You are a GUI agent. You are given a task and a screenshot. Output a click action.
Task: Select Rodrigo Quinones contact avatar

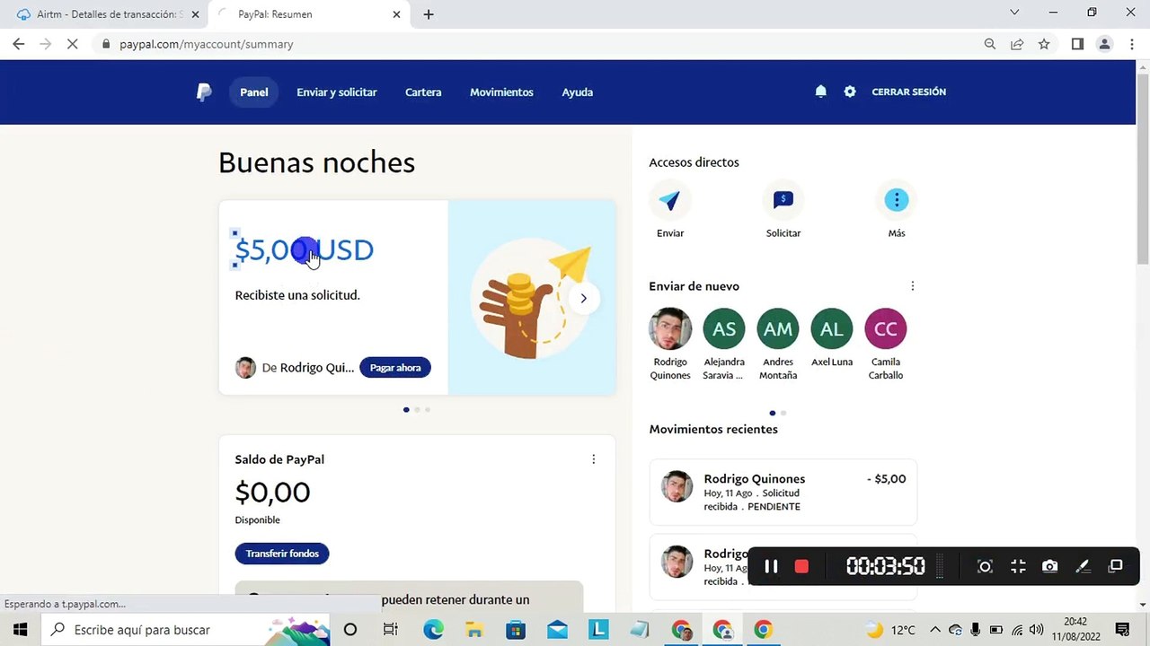670,328
